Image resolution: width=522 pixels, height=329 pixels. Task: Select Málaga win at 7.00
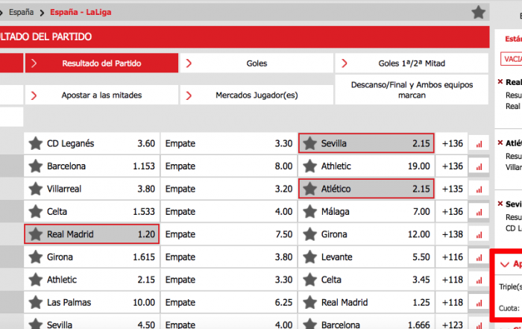click(x=366, y=211)
